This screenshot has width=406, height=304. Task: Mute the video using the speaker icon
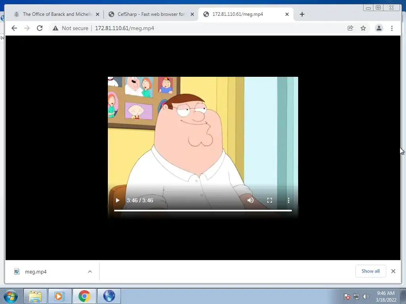point(251,200)
